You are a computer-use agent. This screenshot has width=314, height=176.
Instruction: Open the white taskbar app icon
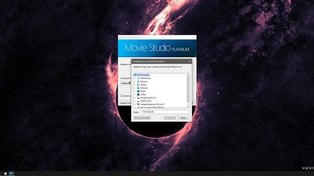[5, 174]
